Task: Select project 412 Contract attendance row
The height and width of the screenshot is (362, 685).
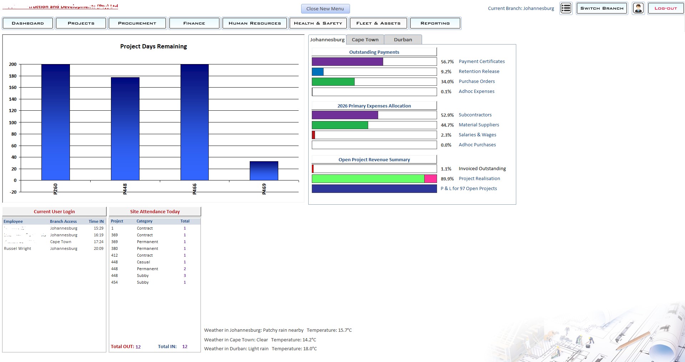Action: (155, 255)
